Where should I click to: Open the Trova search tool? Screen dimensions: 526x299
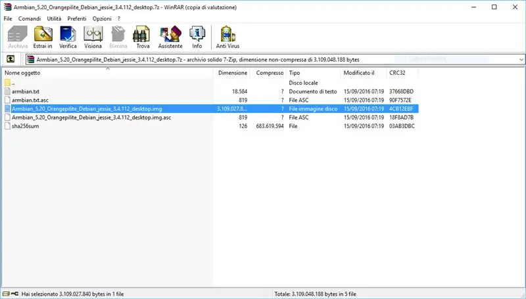click(x=143, y=37)
